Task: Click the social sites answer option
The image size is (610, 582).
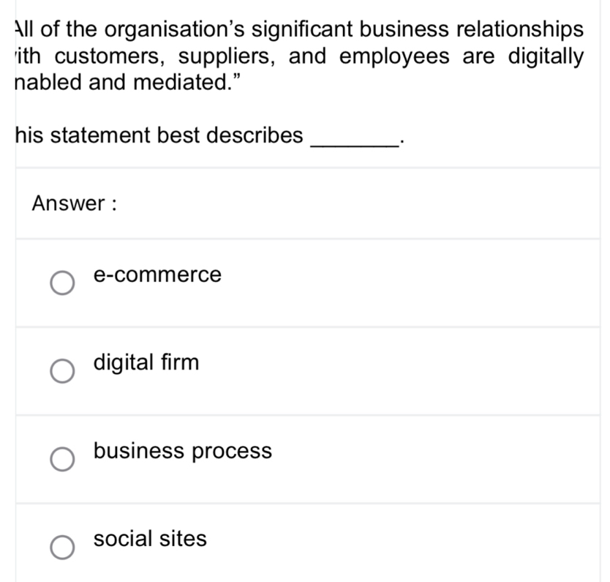Action: point(149,539)
